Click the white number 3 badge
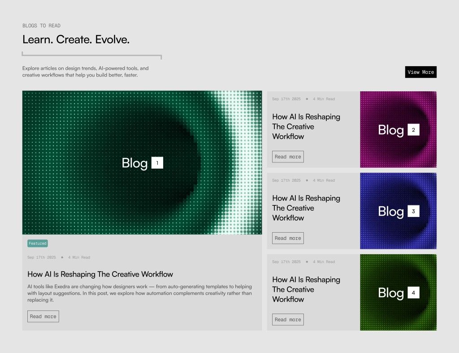This screenshot has height=353, width=459. click(413, 211)
